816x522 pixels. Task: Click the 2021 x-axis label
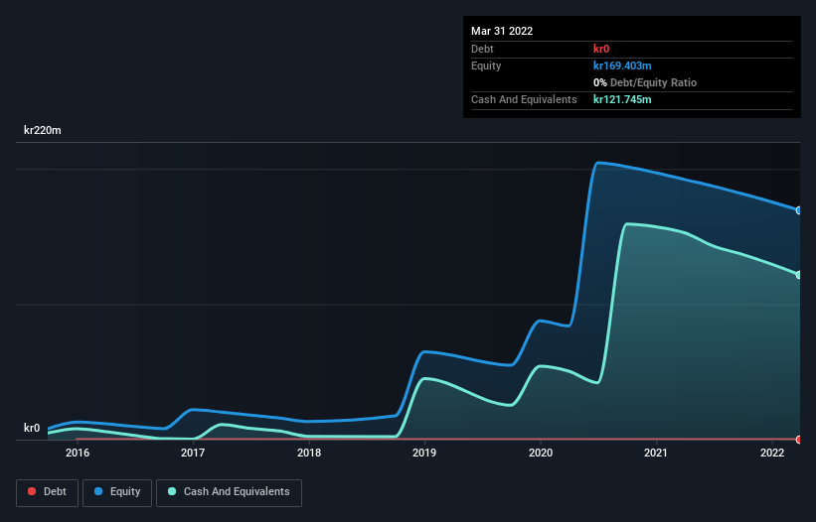[x=656, y=453]
